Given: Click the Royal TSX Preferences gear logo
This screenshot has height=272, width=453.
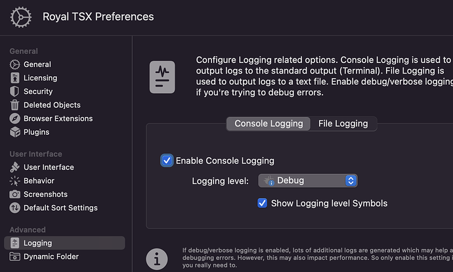Looking at the screenshot, I should [21, 16].
